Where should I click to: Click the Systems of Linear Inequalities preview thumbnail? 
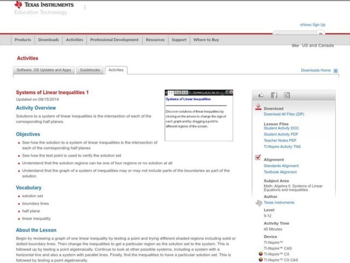click(x=199, y=115)
